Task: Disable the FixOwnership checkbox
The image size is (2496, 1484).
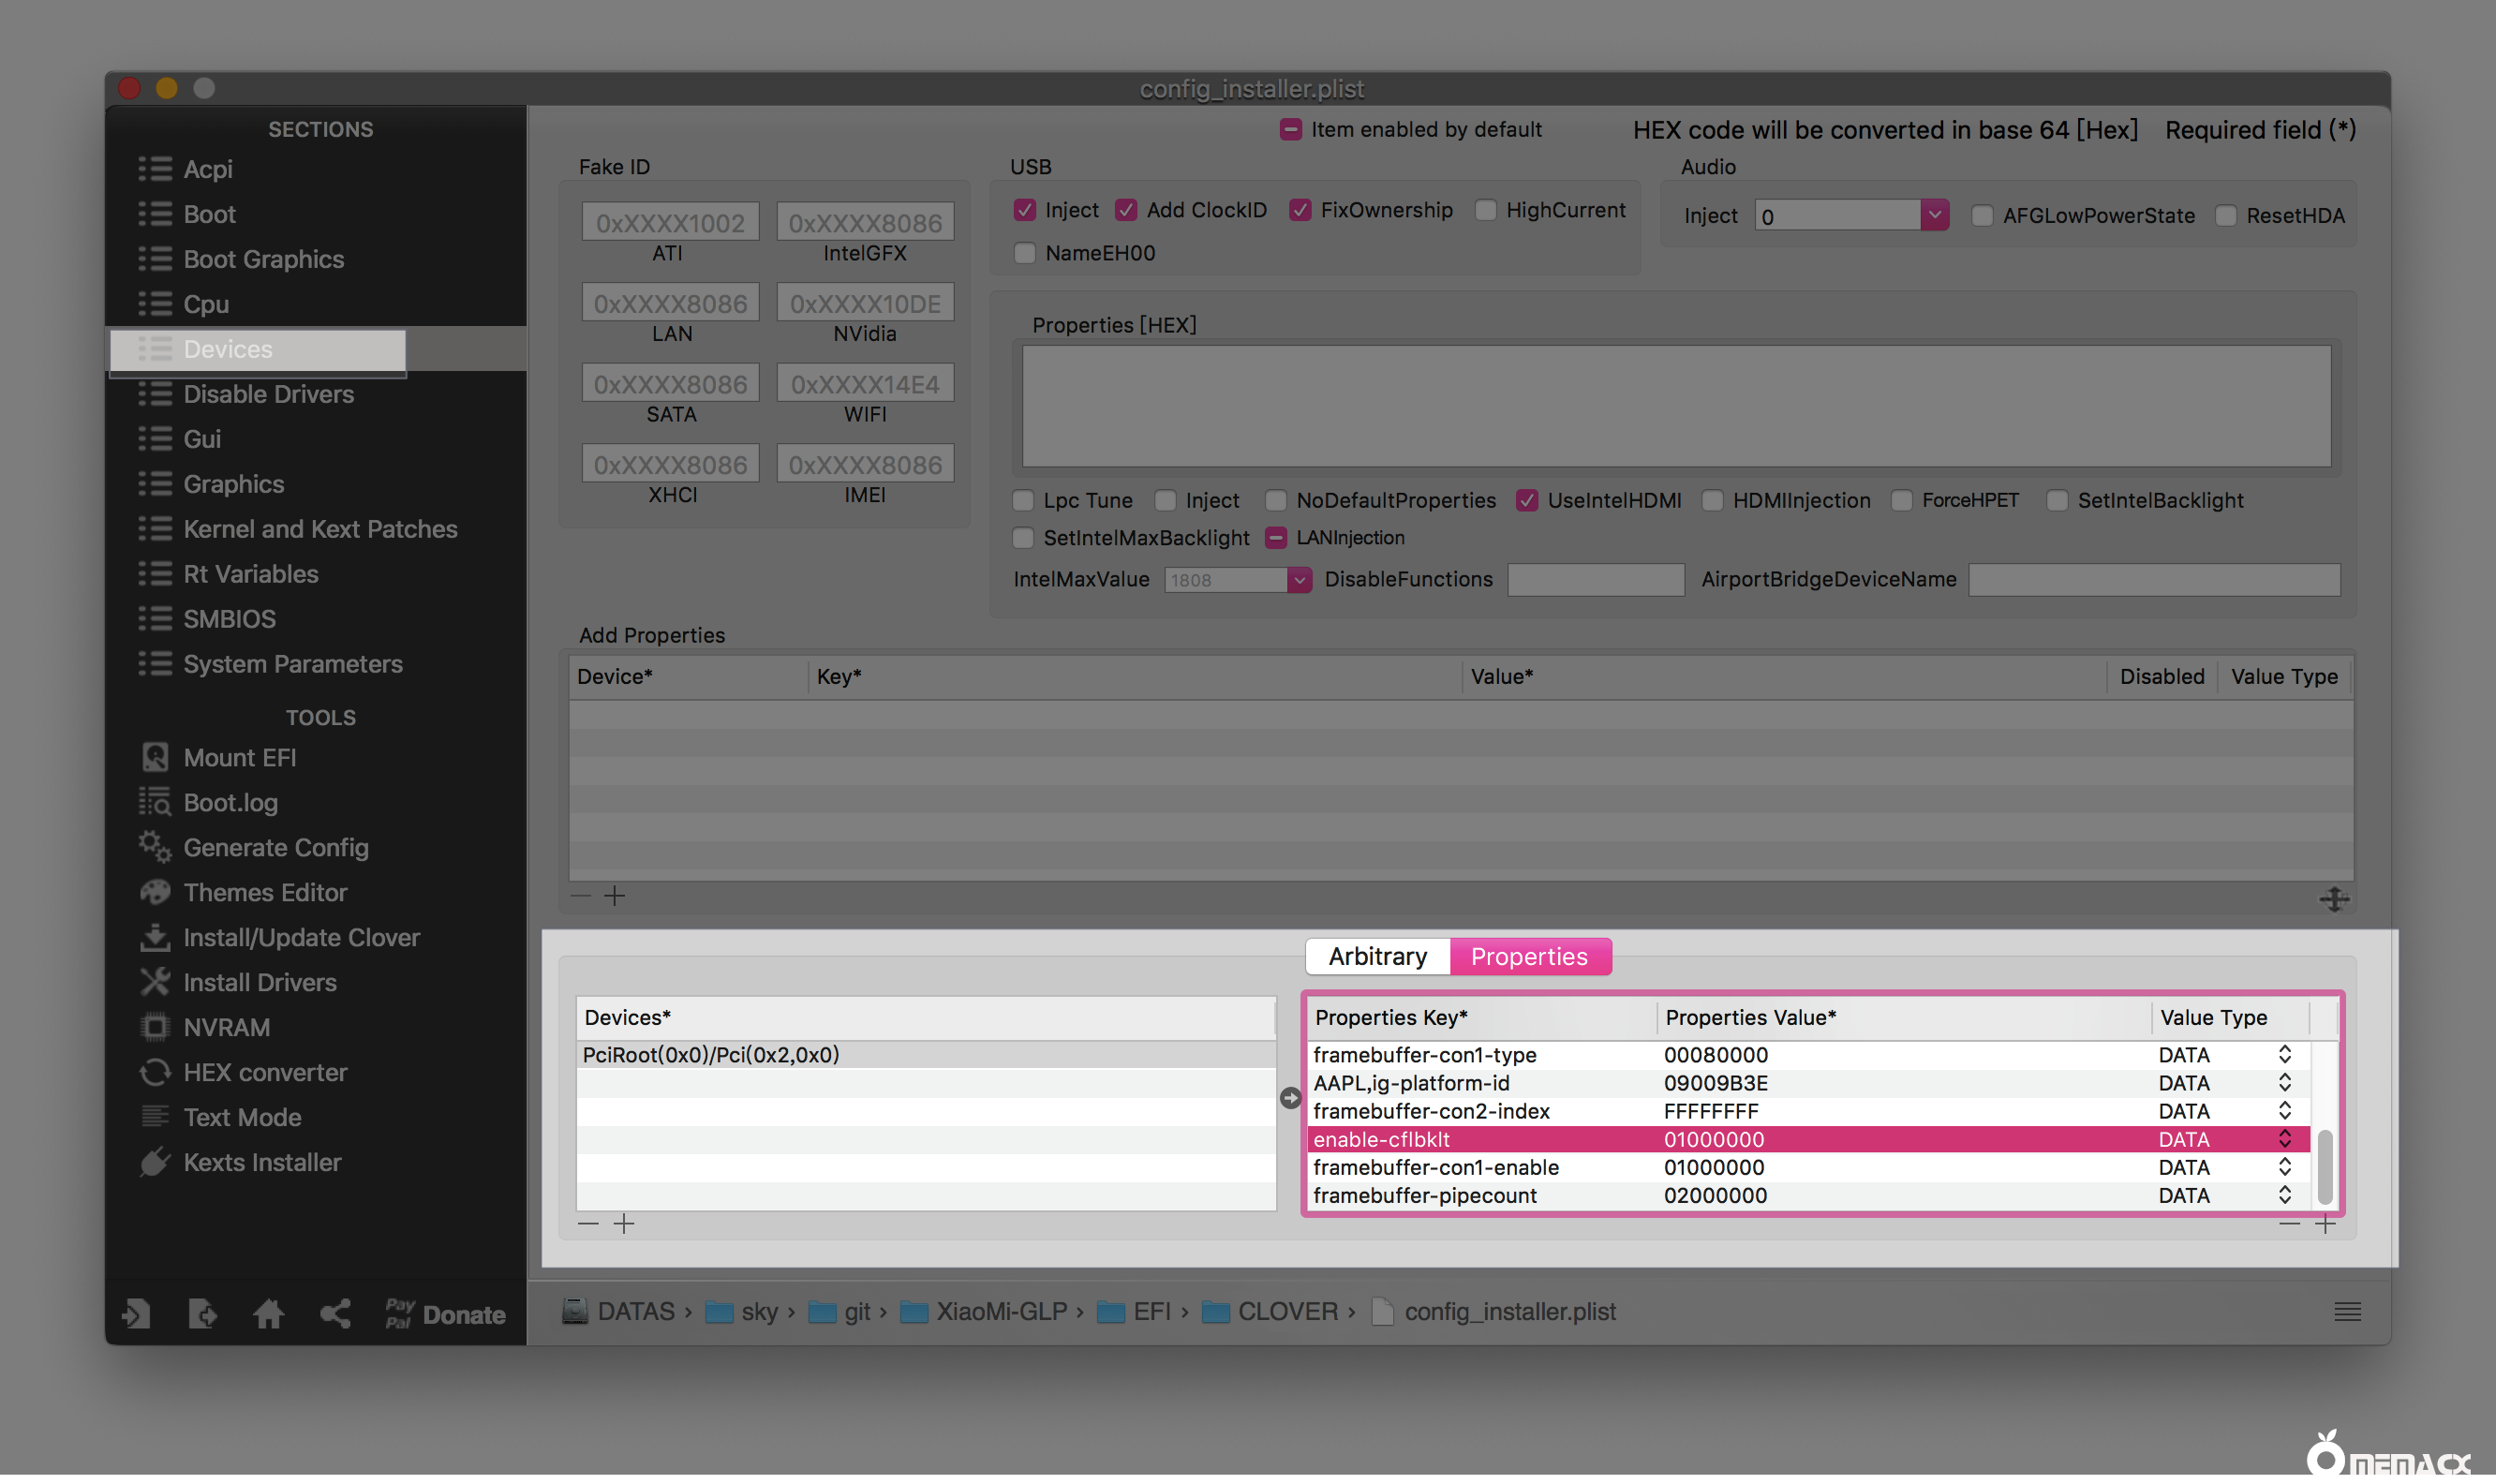Action: (1301, 210)
